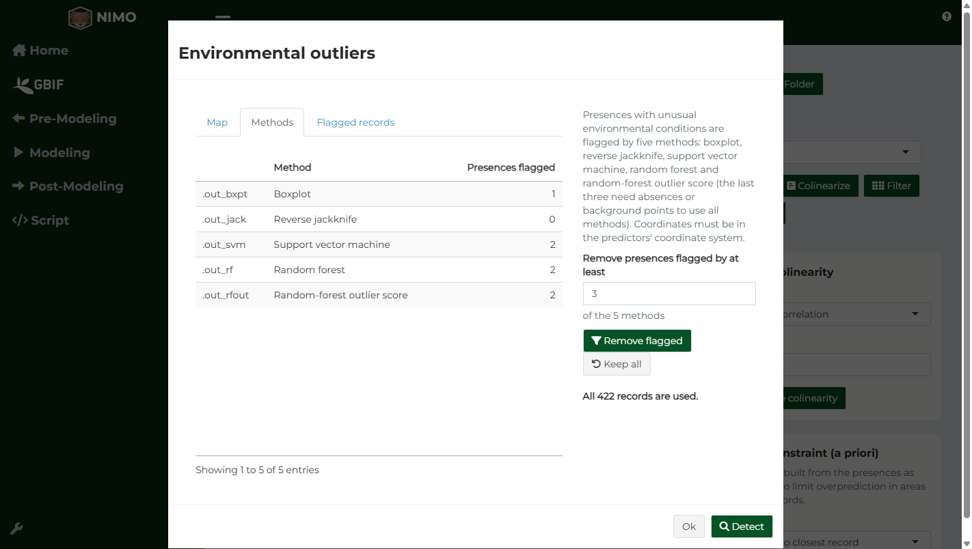Click the wrench settings icon
Screen dimensions: 972x549
17,529
